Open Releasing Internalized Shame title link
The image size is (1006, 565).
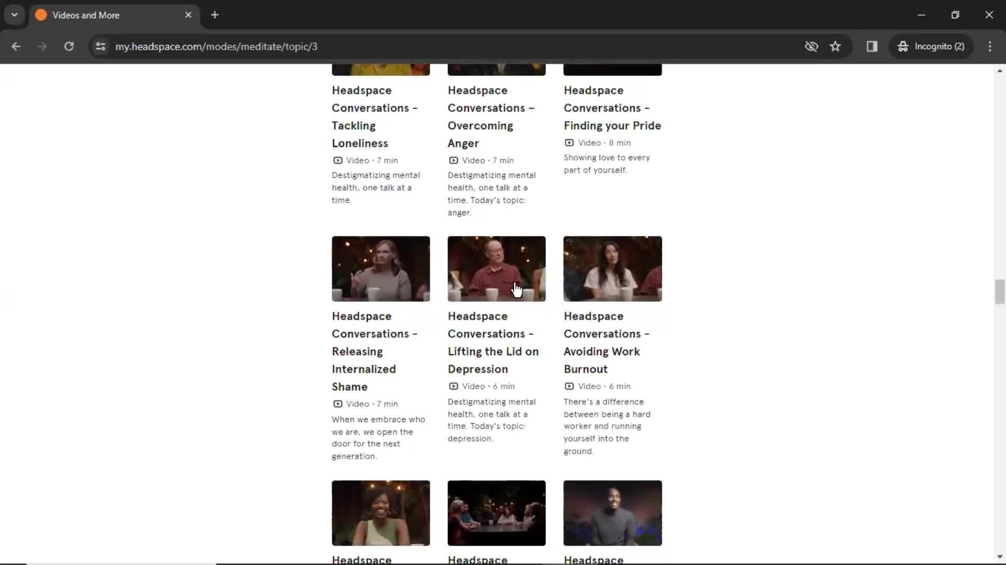tap(375, 352)
